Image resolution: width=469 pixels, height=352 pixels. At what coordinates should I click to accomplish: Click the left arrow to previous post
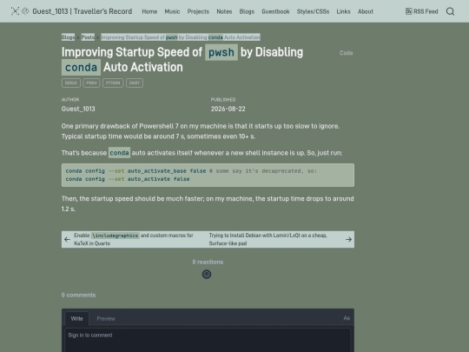tap(67, 239)
